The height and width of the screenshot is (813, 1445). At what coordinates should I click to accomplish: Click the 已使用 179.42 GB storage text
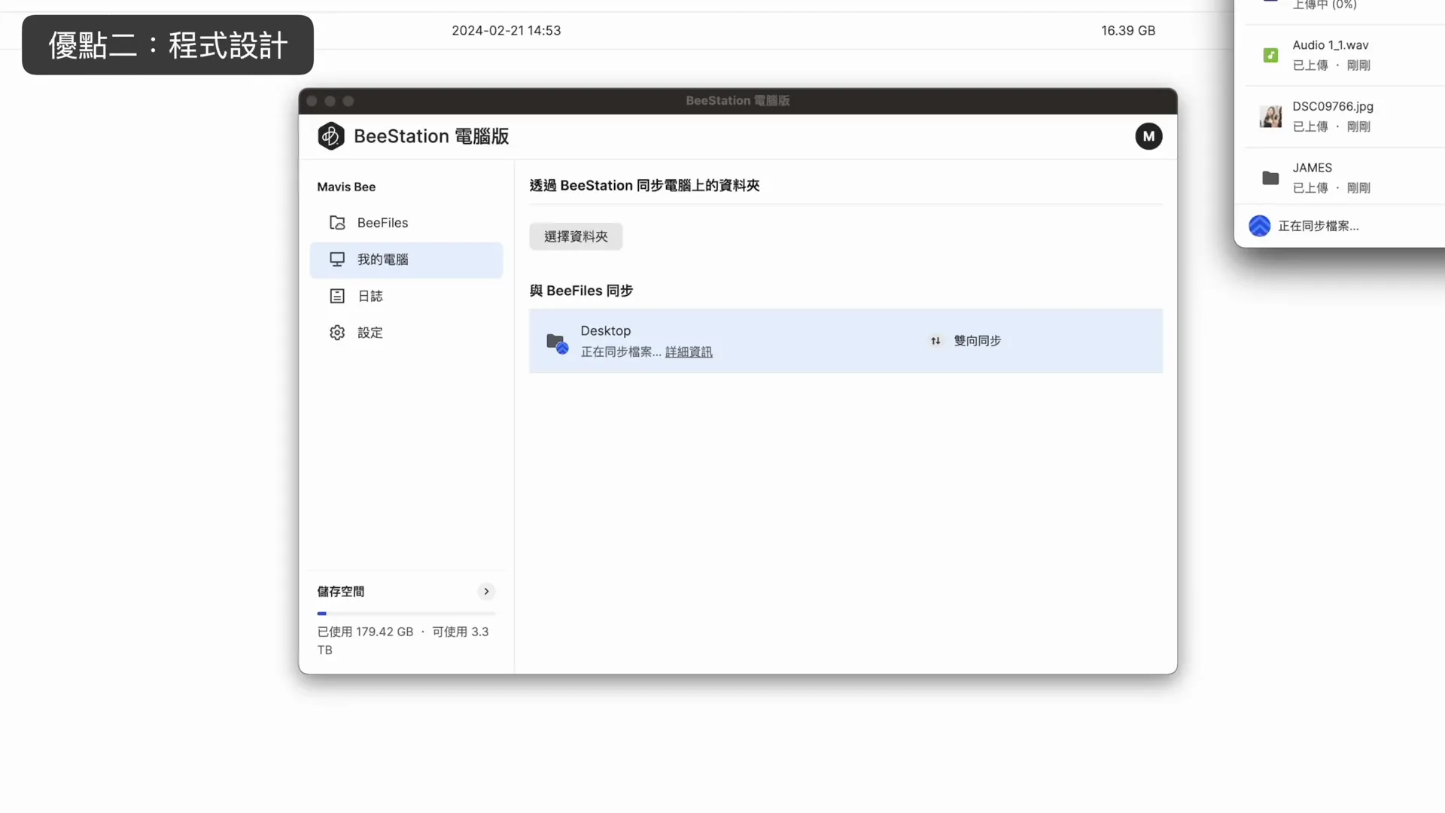[365, 632]
